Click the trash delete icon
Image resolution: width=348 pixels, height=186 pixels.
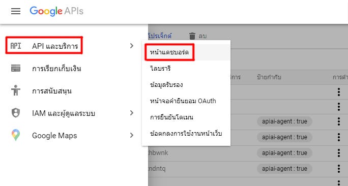(x=192, y=36)
